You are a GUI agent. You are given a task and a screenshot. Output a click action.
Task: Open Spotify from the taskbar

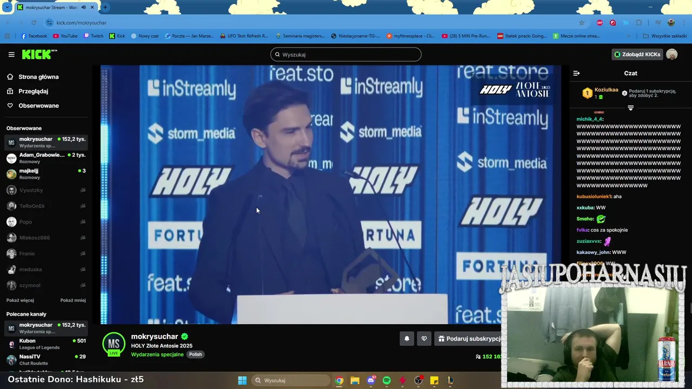coord(387,380)
